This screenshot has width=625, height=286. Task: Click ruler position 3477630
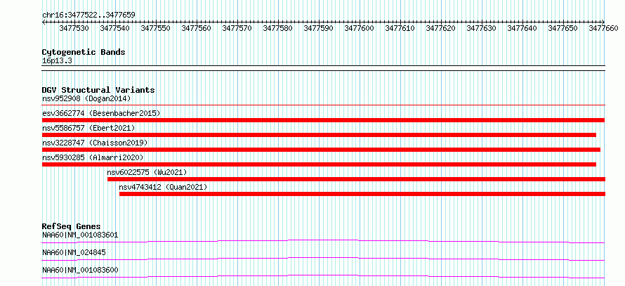click(x=482, y=28)
